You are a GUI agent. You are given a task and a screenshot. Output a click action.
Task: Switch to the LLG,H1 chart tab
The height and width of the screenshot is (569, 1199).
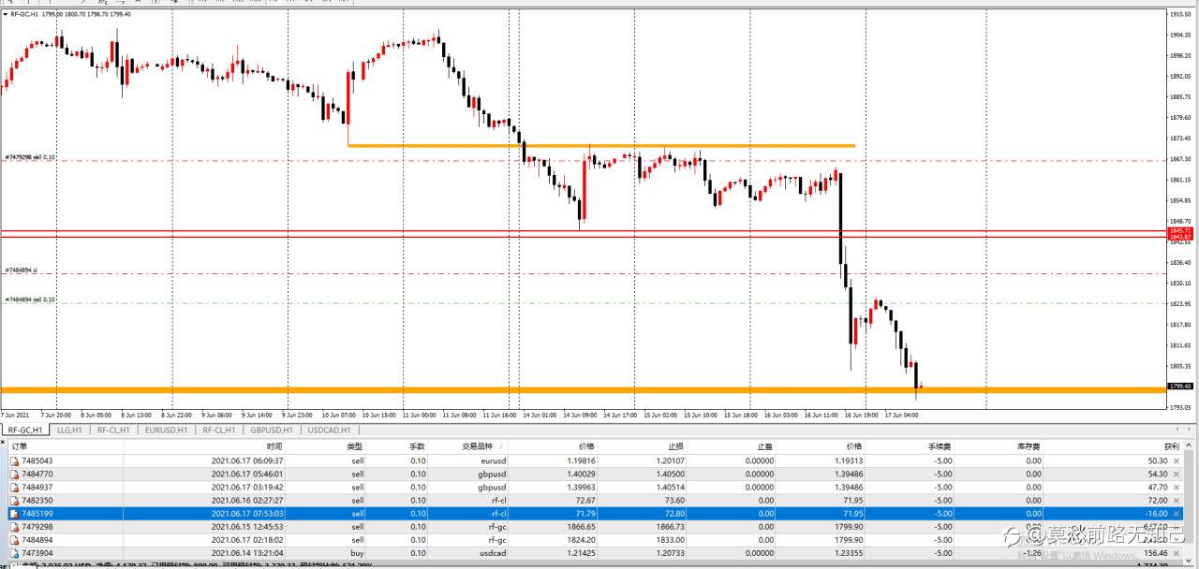point(69,430)
